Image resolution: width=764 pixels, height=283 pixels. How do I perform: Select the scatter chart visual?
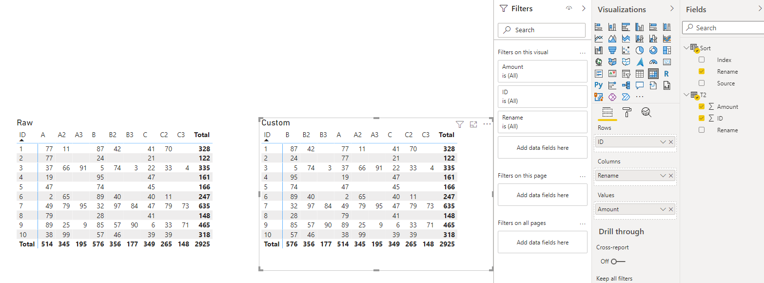pyautogui.click(x=626, y=50)
